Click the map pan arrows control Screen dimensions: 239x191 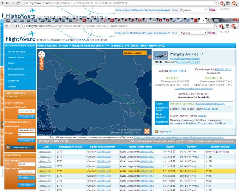coord(41,55)
